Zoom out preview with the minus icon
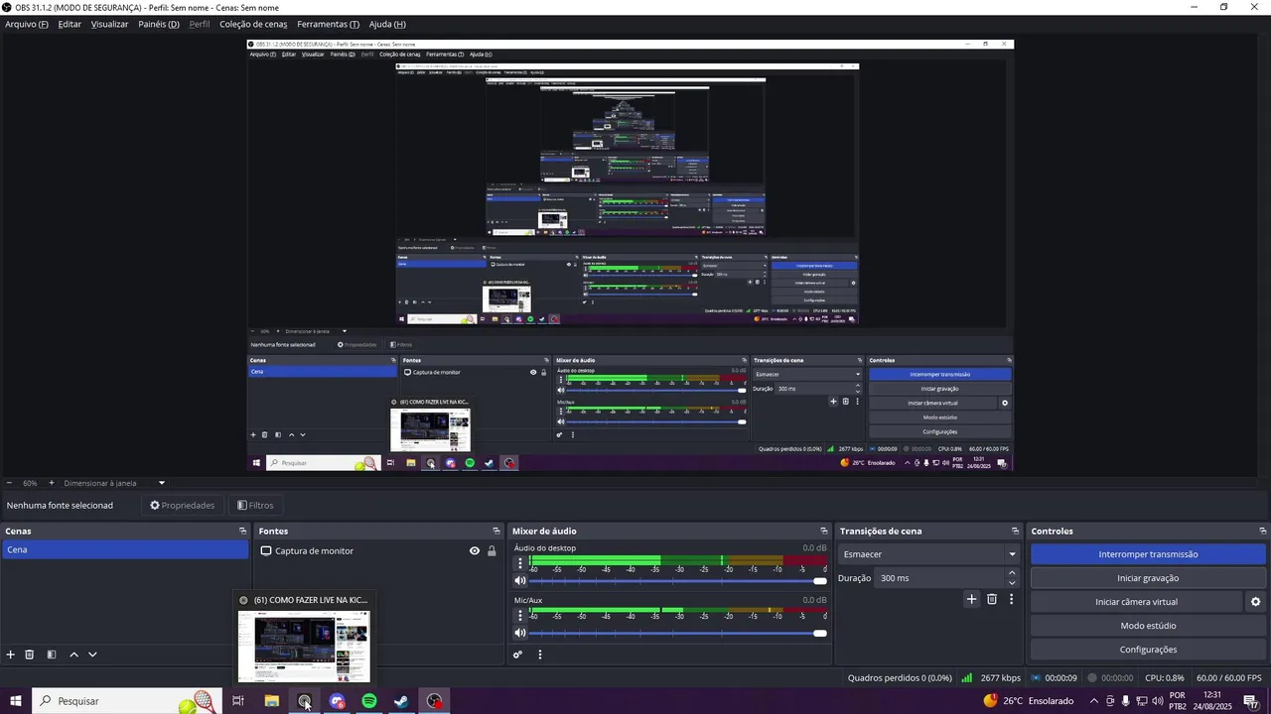Image resolution: width=1271 pixels, height=714 pixels. (10, 483)
